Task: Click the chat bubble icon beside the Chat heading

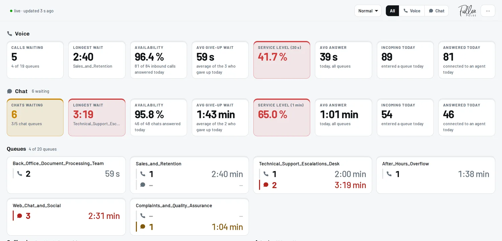Action: click(10, 91)
